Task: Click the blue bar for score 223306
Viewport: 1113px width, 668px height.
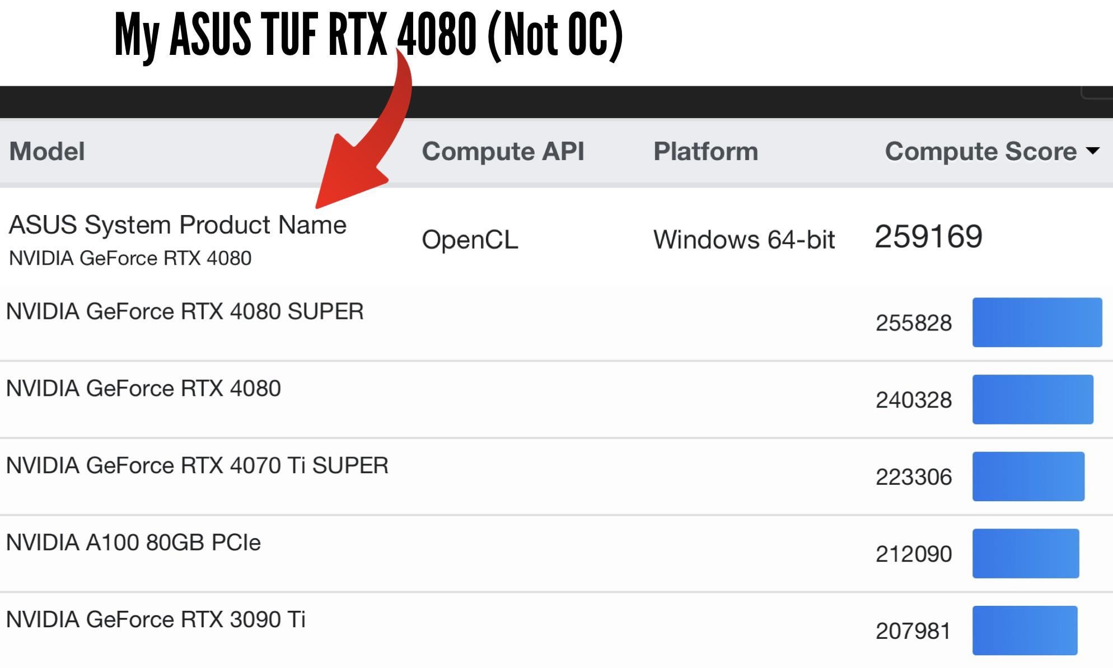Action: 1028,477
